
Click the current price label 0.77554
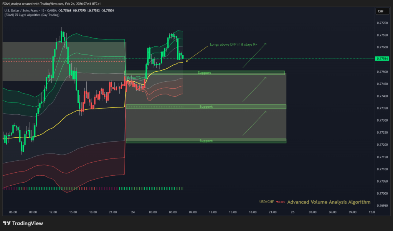click(382, 59)
